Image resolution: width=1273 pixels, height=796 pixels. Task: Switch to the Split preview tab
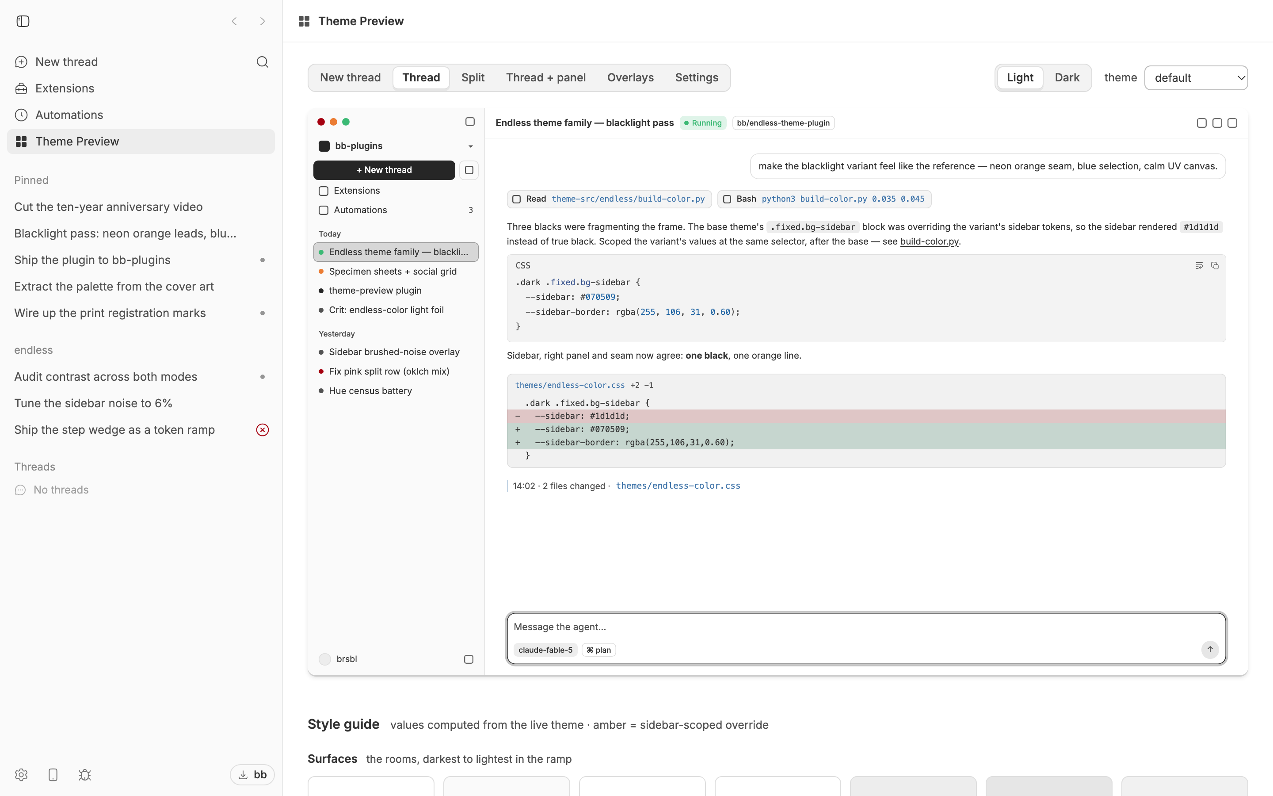pyautogui.click(x=473, y=77)
